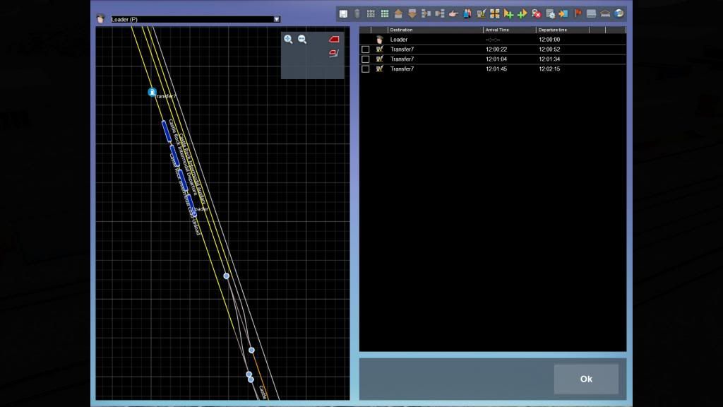Click the couple wagons arrow-right icon
The height and width of the screenshot is (407, 723).
(x=426, y=14)
